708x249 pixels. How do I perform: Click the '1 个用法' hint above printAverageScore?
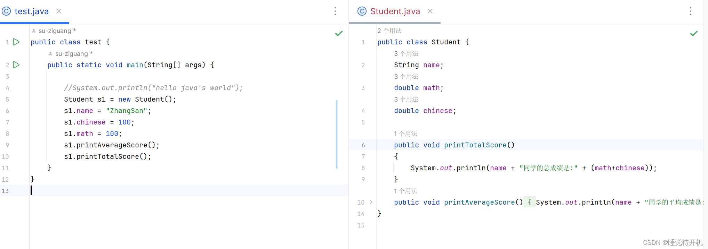click(x=405, y=191)
